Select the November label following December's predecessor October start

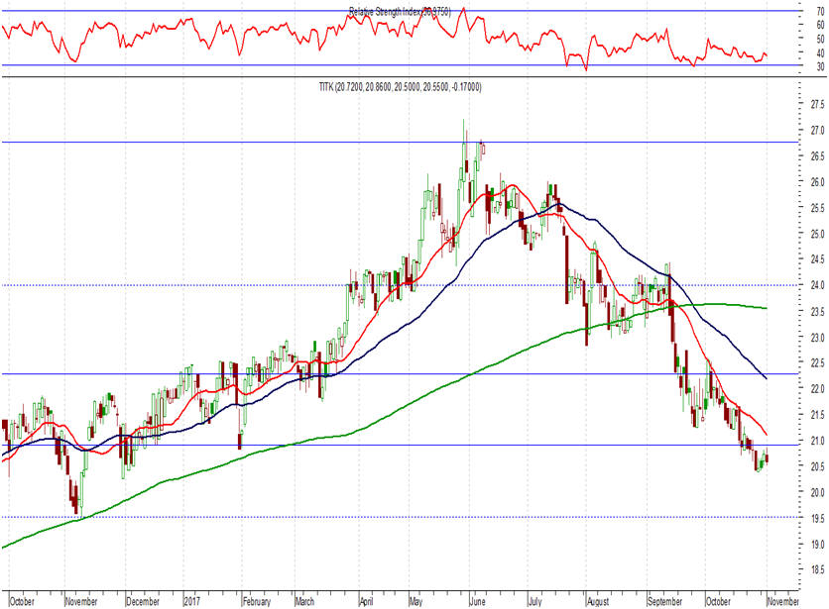pyautogui.click(x=81, y=602)
